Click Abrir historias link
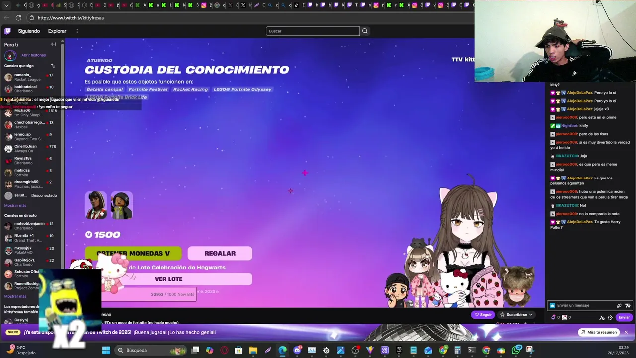This screenshot has height=358, width=636. tap(33, 55)
